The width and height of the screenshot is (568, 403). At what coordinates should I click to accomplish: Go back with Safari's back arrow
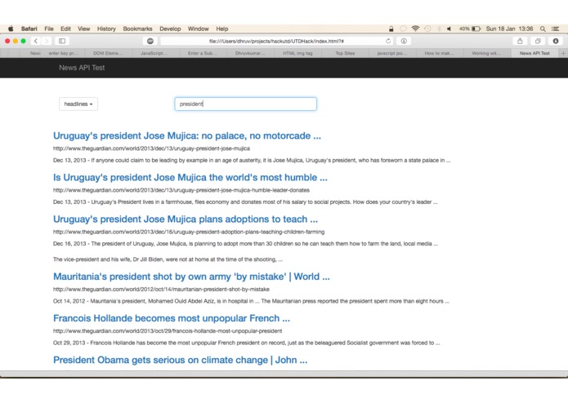35,41
